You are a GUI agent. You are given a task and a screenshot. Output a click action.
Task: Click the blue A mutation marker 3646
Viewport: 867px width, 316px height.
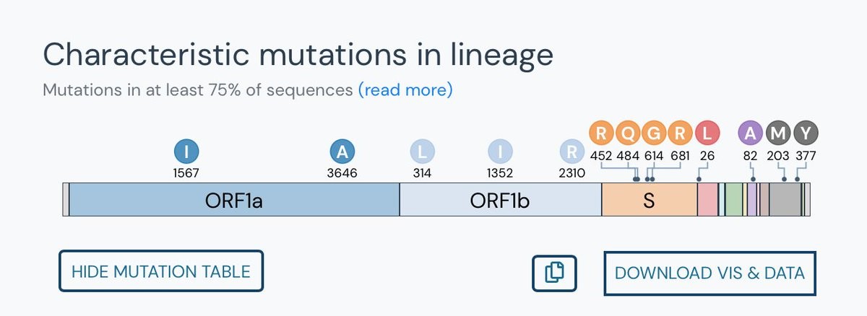(342, 152)
